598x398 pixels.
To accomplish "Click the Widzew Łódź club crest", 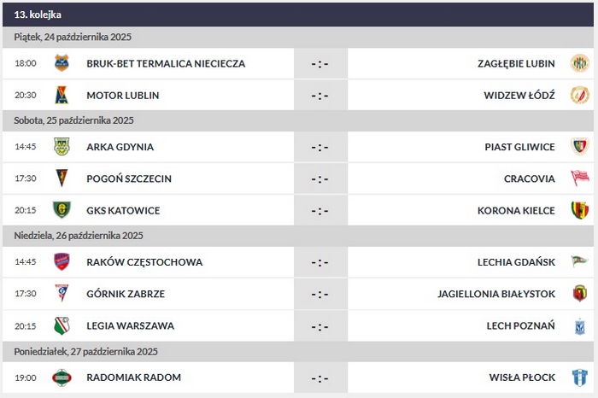I will tap(580, 95).
